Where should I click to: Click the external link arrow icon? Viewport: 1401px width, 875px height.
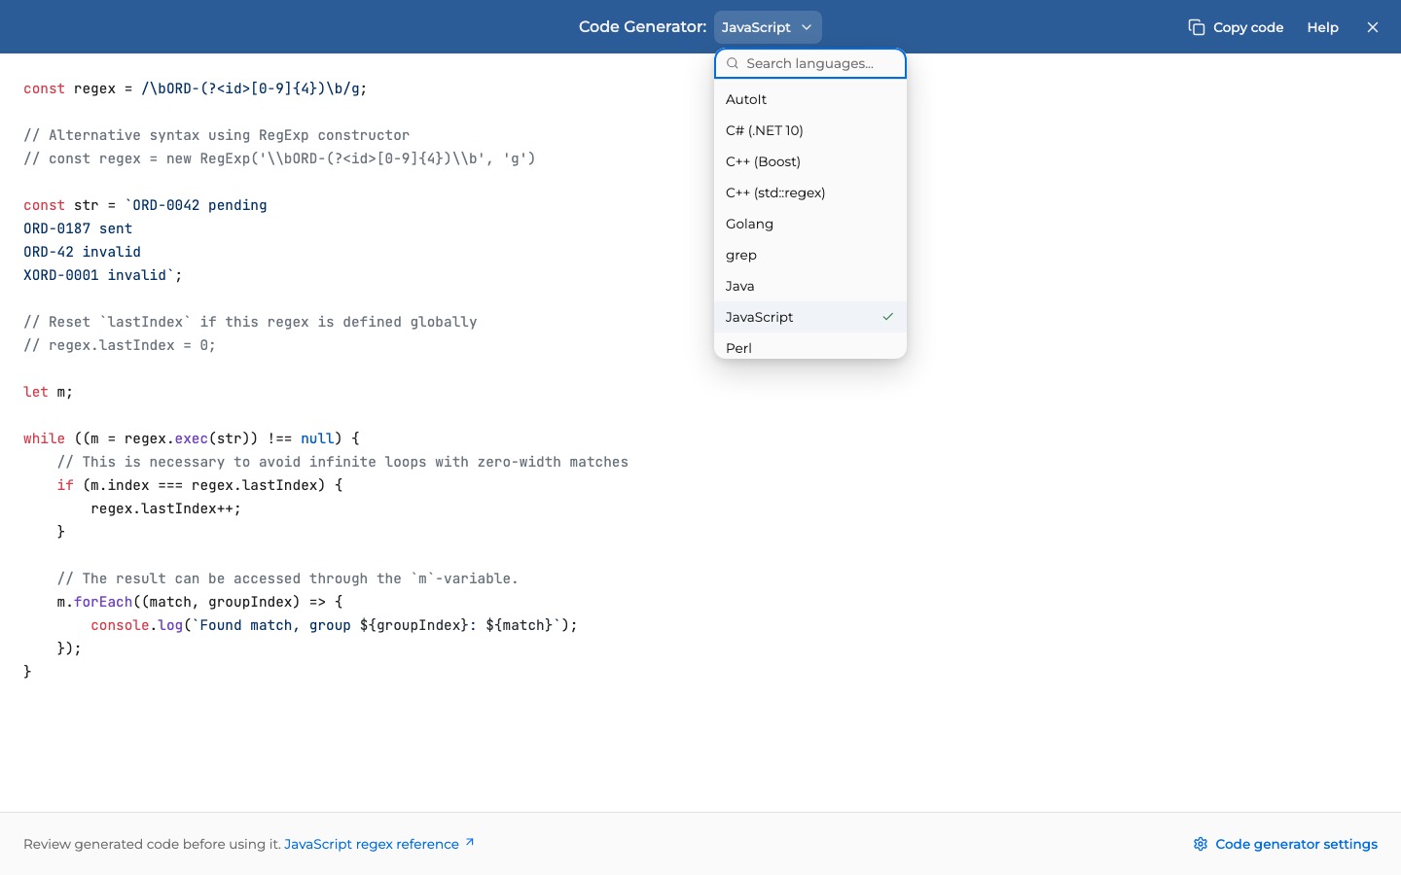pyautogui.click(x=470, y=842)
